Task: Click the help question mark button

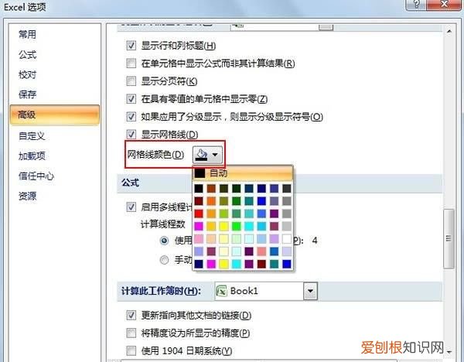Action: tap(416, 4)
